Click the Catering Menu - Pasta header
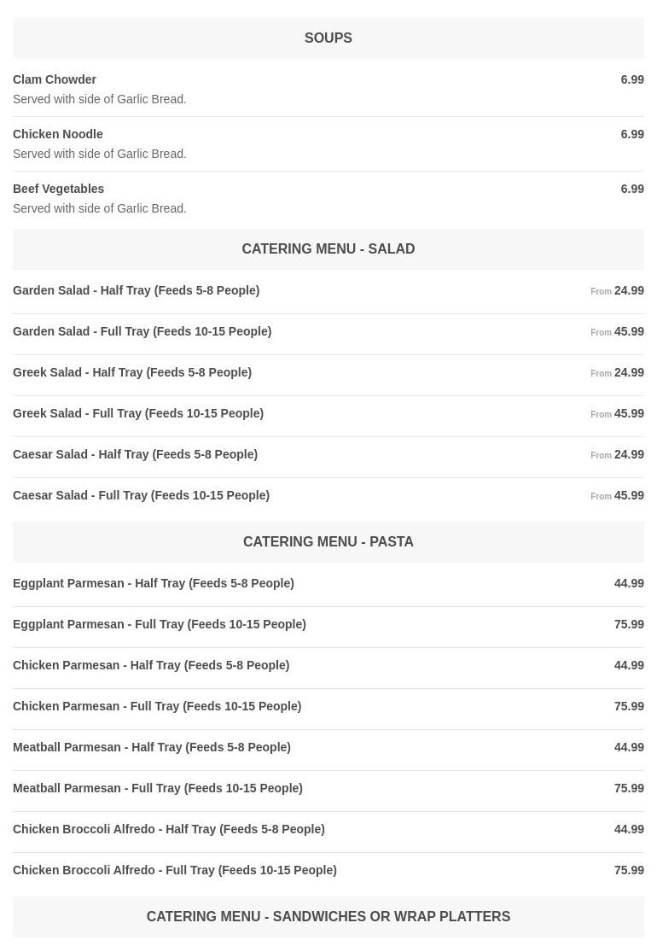657x952 pixels. [328, 542]
